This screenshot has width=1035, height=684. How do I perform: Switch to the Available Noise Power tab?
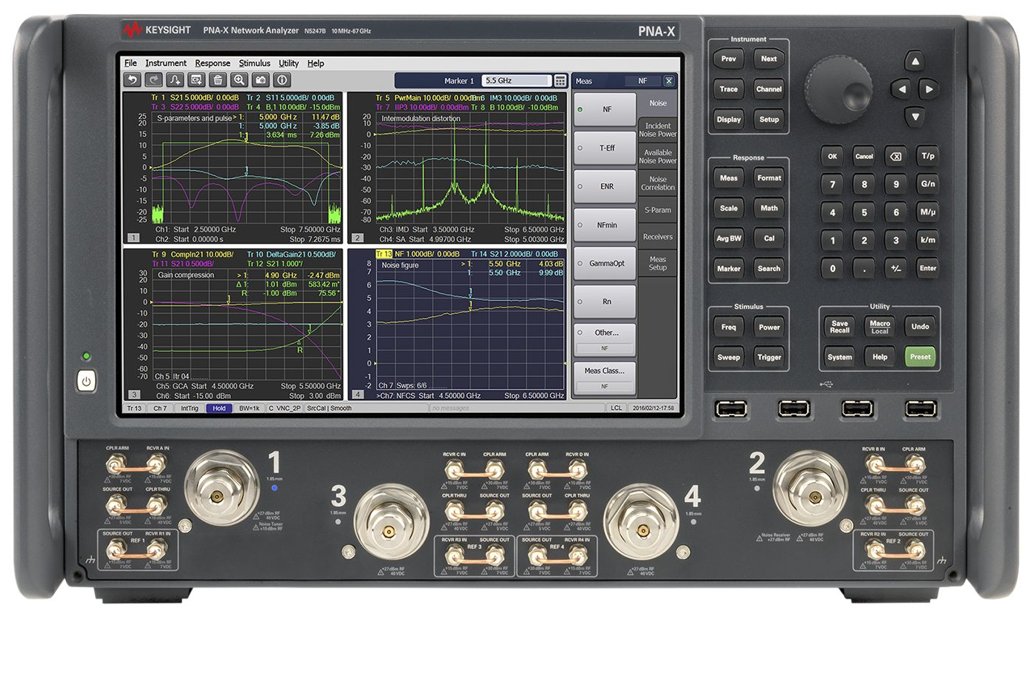tap(658, 157)
